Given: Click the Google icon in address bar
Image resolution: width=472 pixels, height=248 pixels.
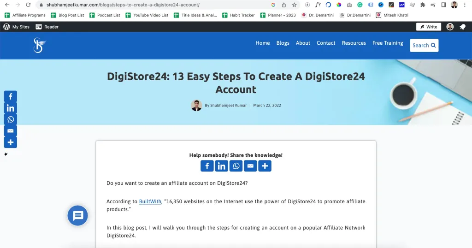Looking at the screenshot, I should coord(273,5).
